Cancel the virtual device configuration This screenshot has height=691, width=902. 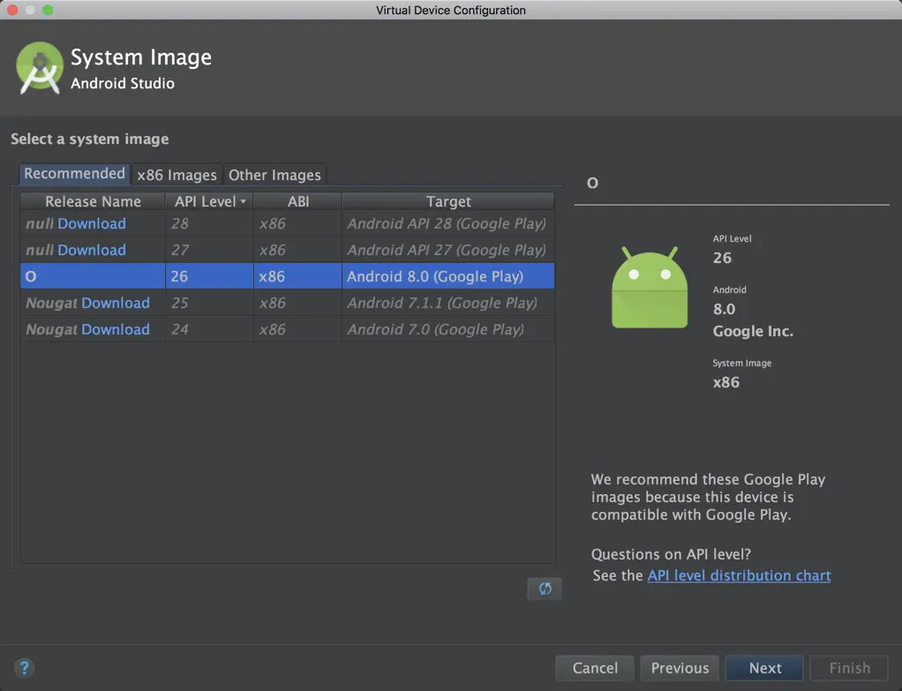click(x=595, y=668)
